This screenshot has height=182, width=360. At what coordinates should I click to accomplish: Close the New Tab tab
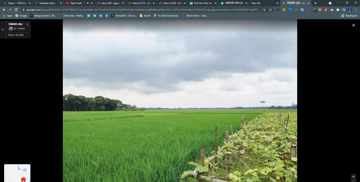tap(277, 3)
